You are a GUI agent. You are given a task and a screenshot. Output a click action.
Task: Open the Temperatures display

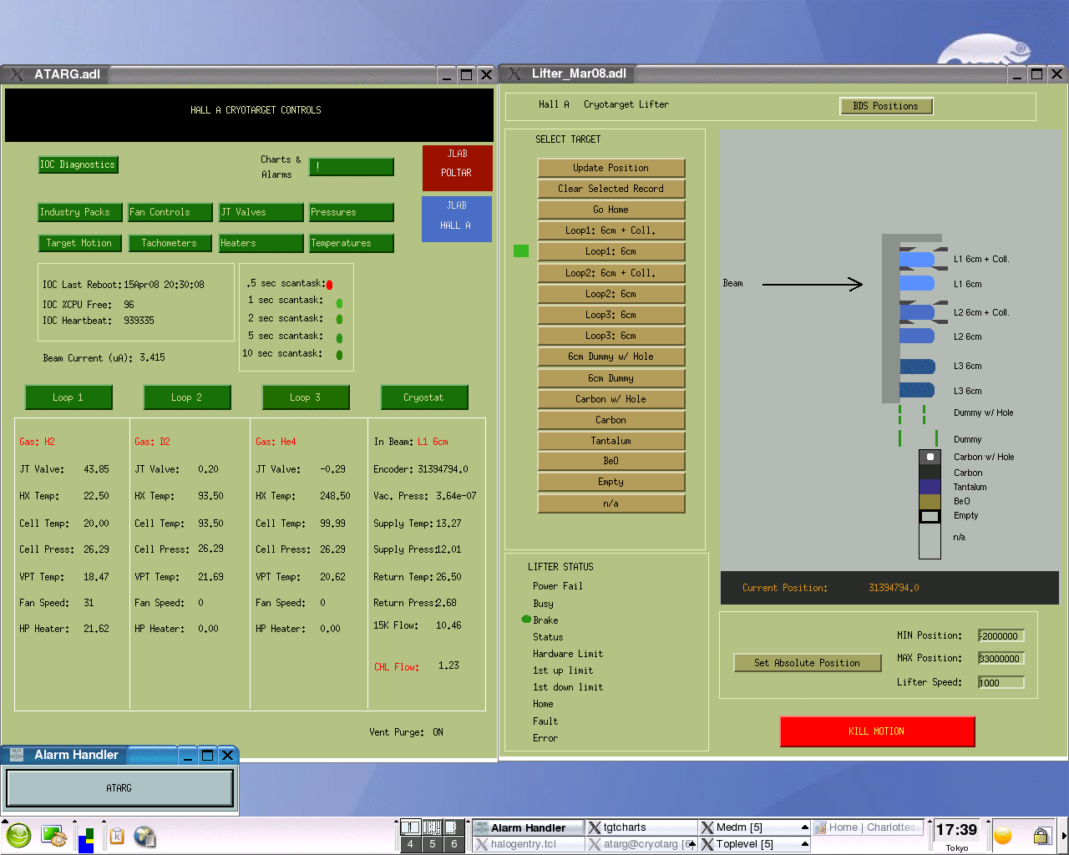[x=352, y=243]
